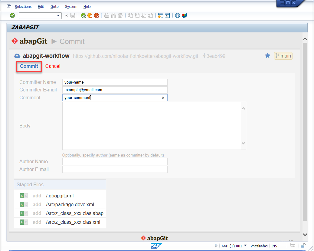Click Body text area scroll down arrow

click(243, 143)
